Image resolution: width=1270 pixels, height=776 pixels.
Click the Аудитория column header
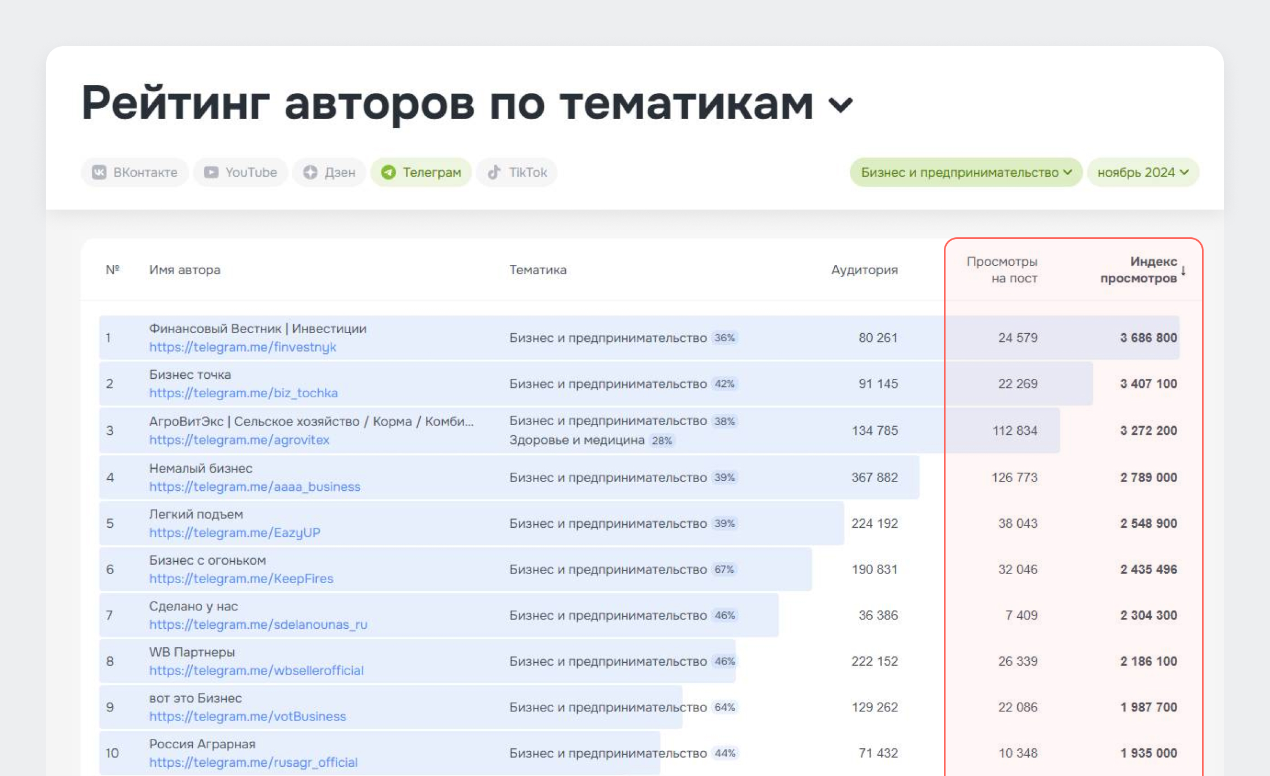(864, 270)
